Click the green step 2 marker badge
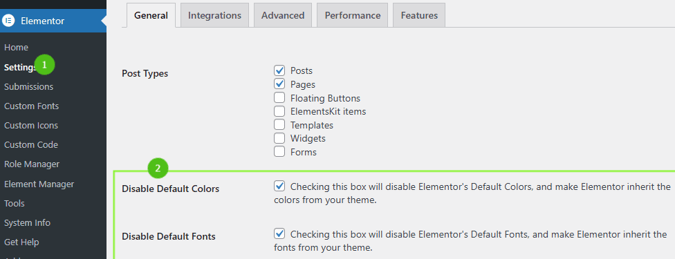This screenshot has width=675, height=259. pos(158,169)
